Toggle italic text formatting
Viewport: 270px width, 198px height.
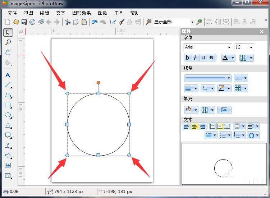click(195, 58)
